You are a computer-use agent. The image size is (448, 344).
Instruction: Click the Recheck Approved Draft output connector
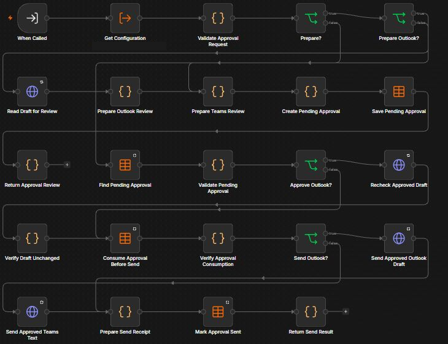point(414,165)
